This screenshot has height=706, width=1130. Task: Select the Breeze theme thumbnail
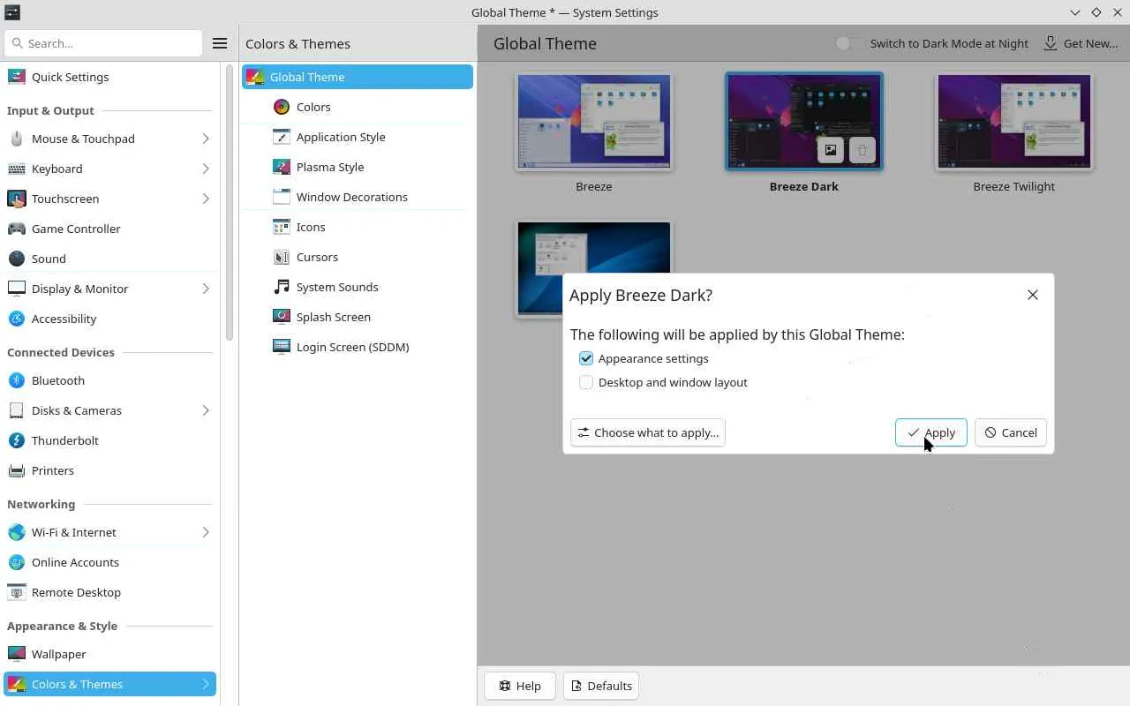tap(594, 122)
